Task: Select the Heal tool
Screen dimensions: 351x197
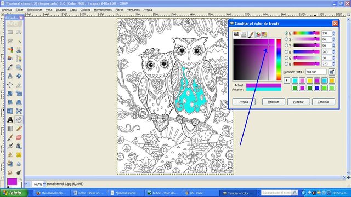Action: [19, 155]
